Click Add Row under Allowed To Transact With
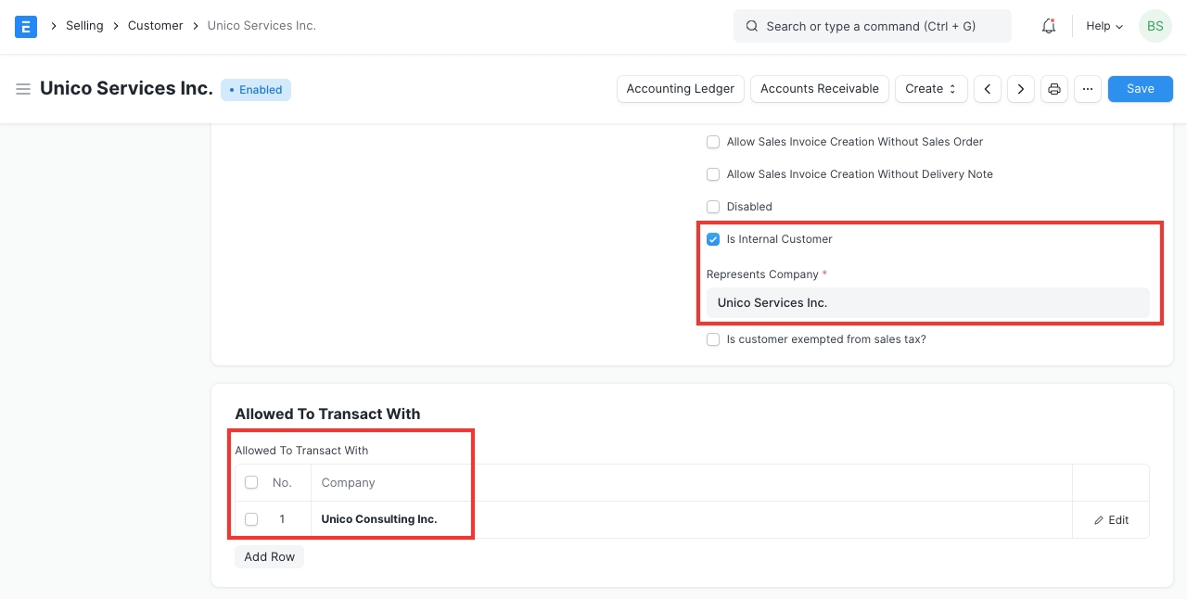This screenshot has width=1187, height=599. point(269,556)
